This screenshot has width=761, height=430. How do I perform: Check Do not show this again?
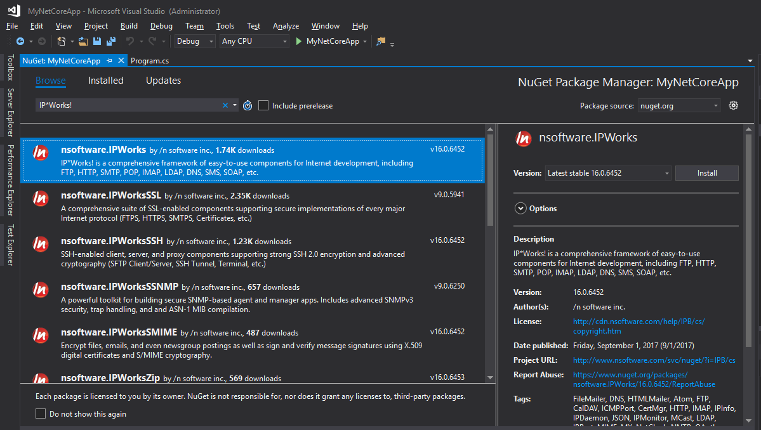pos(41,414)
